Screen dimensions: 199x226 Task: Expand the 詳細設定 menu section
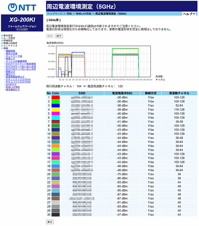pos(7,41)
